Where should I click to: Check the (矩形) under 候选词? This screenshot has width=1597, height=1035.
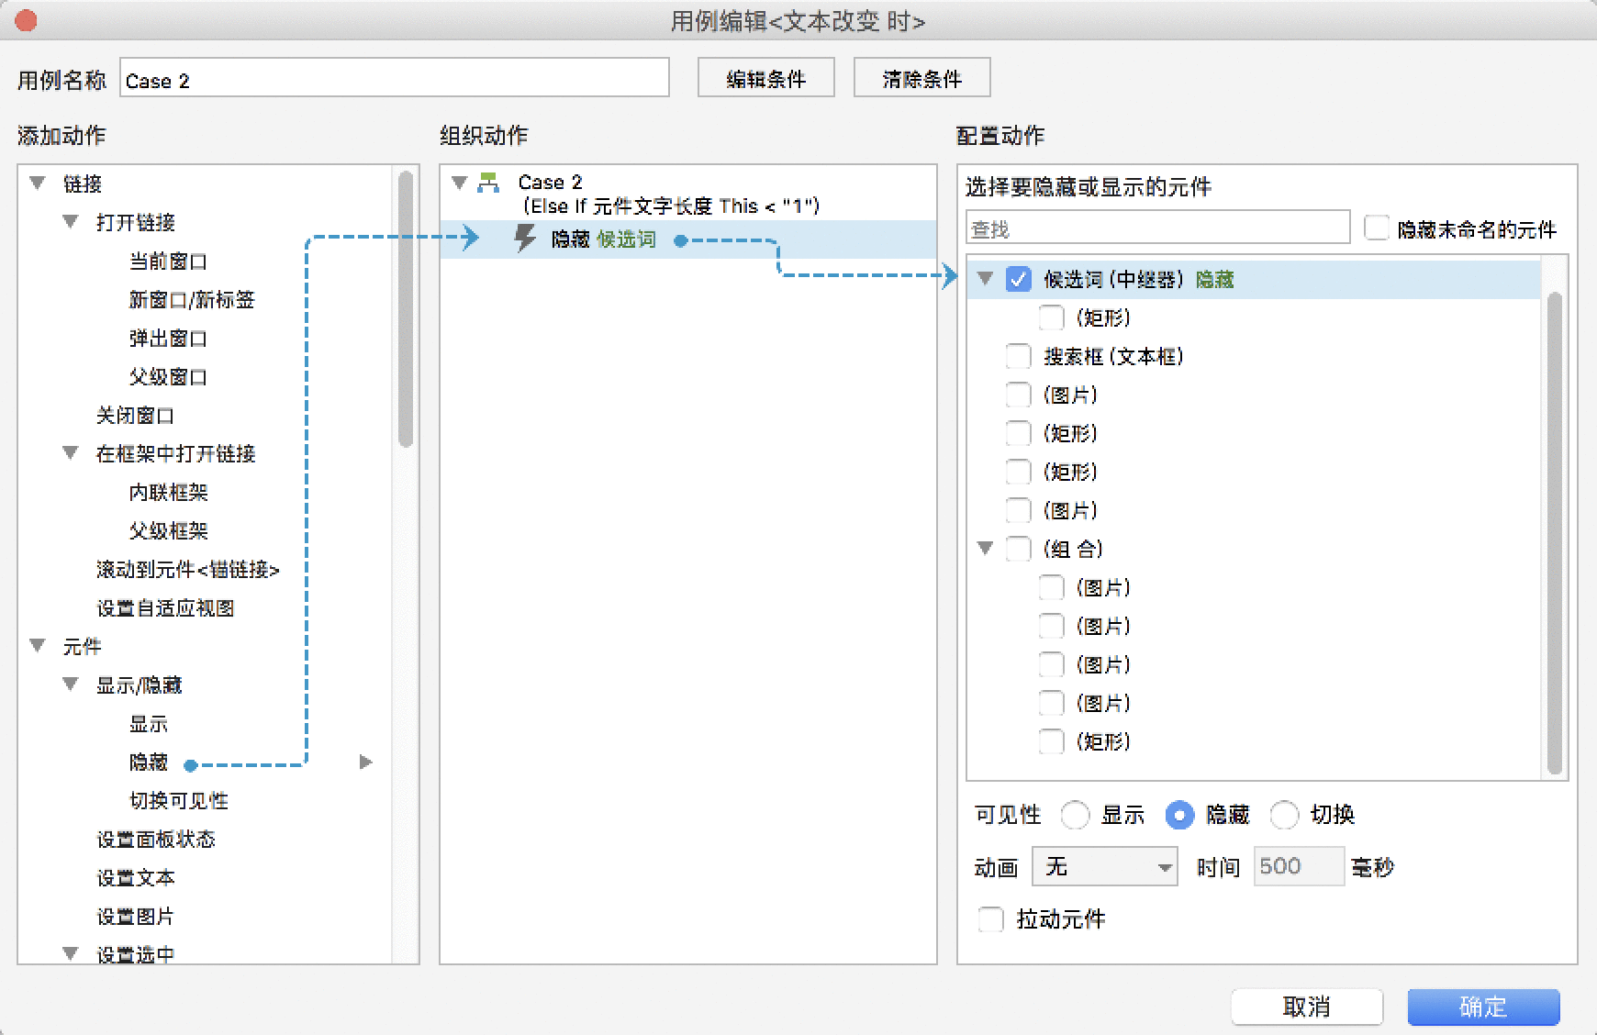coord(1051,317)
